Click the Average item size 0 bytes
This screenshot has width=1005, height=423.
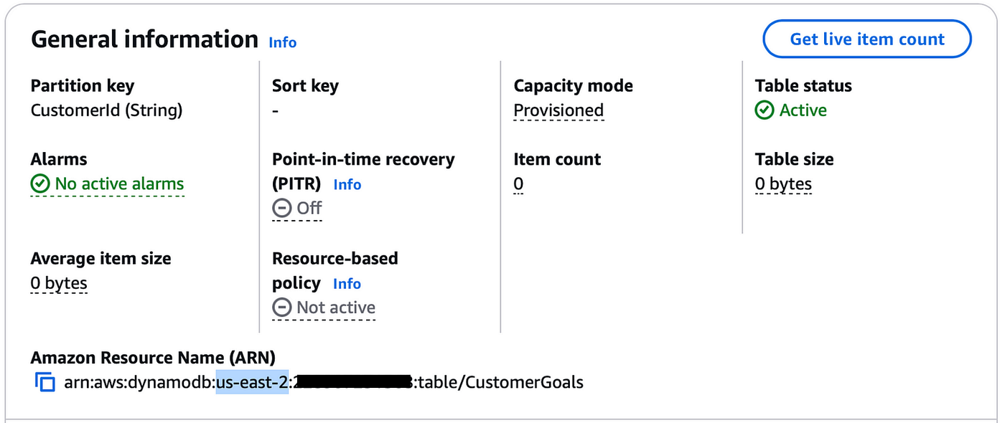coord(59,284)
